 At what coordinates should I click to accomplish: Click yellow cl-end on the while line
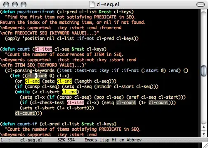tap(69, 92)
